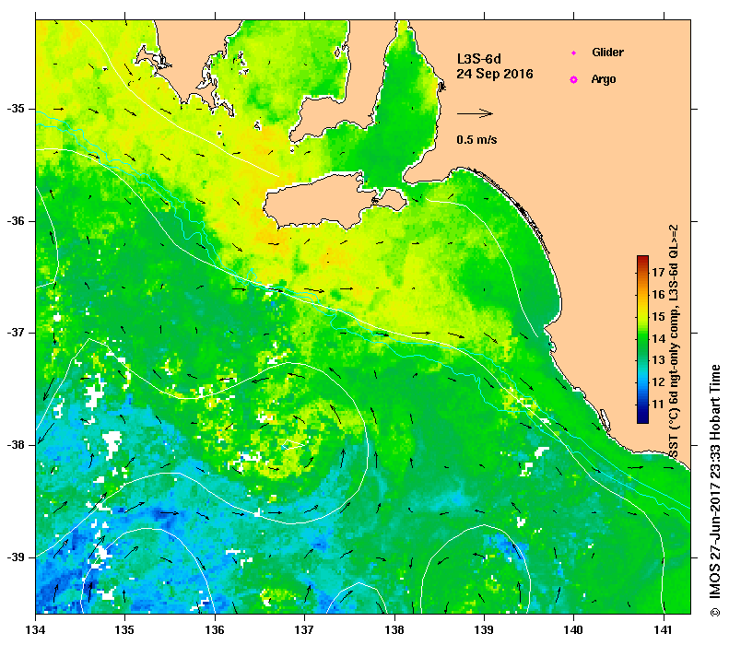
Task: Click the '141' longitude label
Action: (x=664, y=630)
